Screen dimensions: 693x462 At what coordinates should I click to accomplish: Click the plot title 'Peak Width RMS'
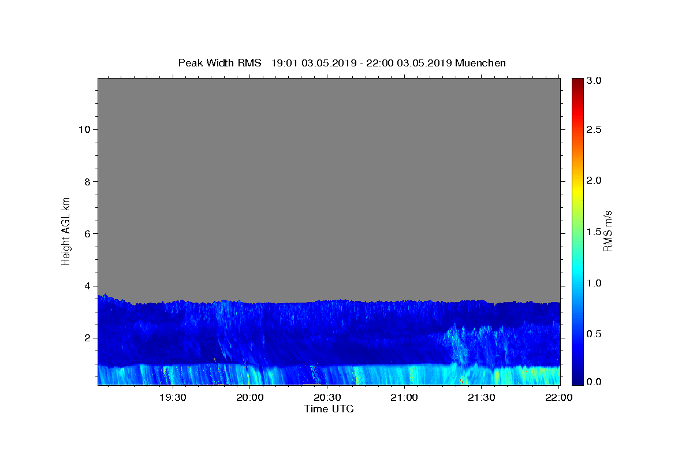coord(219,63)
